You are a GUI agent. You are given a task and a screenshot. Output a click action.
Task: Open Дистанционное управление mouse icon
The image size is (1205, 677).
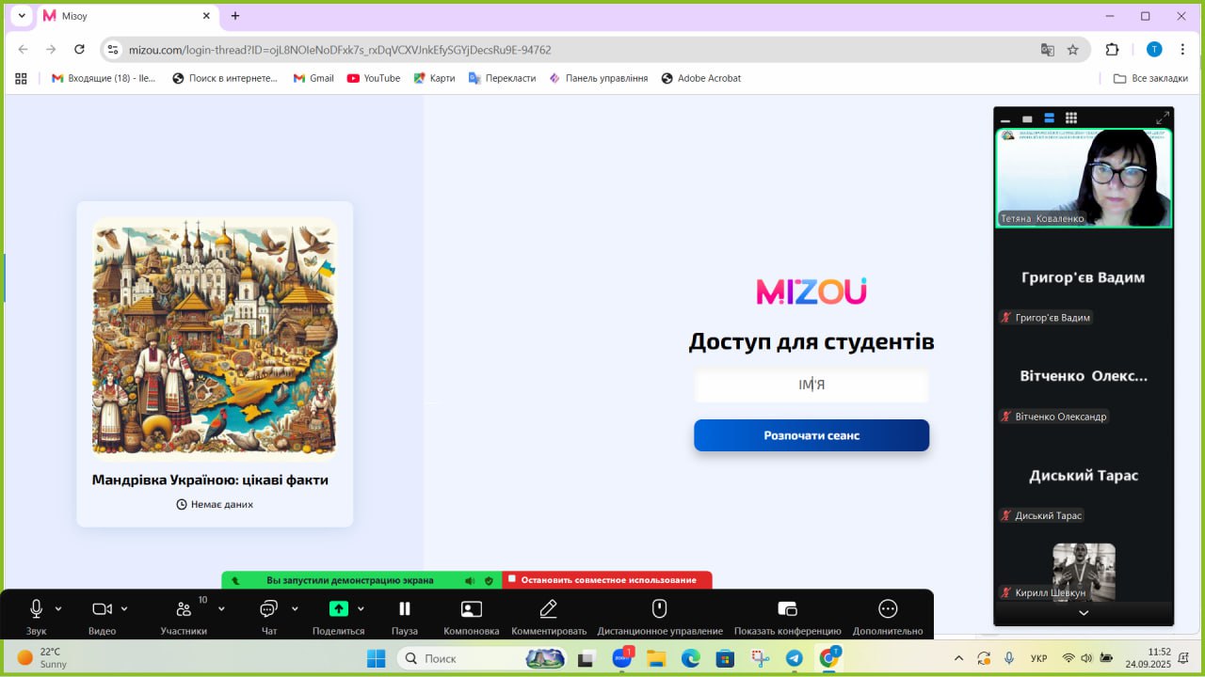659,609
